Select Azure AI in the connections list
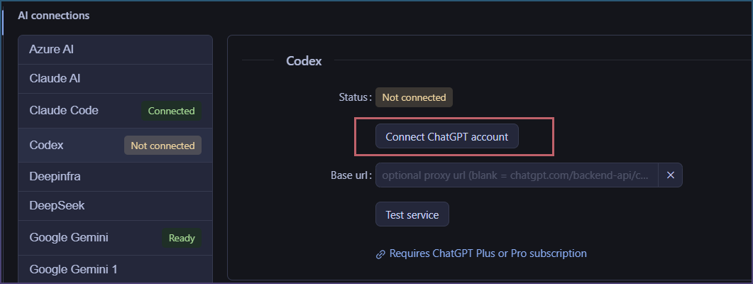 (x=115, y=50)
